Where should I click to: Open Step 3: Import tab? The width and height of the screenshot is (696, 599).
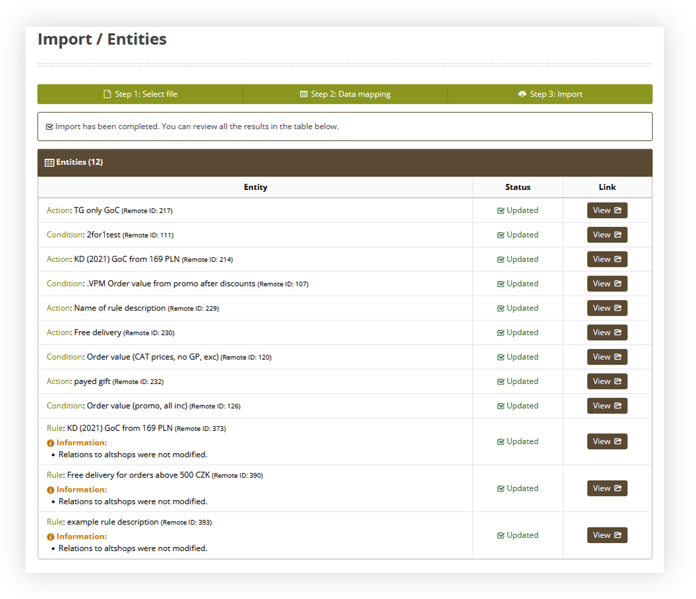[550, 94]
